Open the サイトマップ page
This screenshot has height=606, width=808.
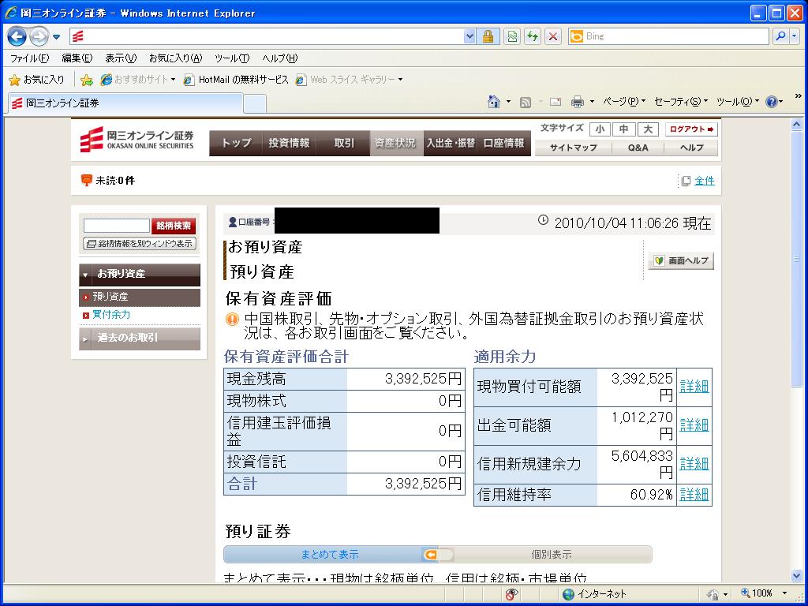[x=573, y=148]
